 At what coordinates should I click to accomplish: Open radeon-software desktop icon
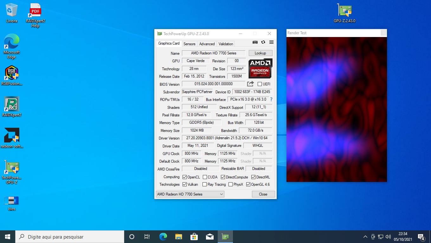click(x=12, y=138)
